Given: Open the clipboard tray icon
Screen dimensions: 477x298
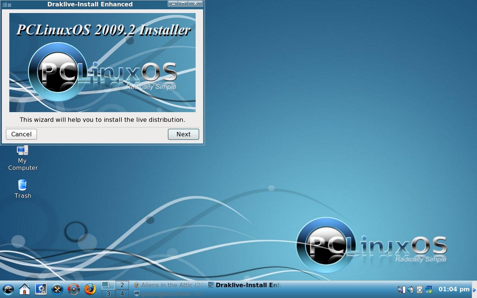Looking at the screenshot, I should click(x=419, y=289).
